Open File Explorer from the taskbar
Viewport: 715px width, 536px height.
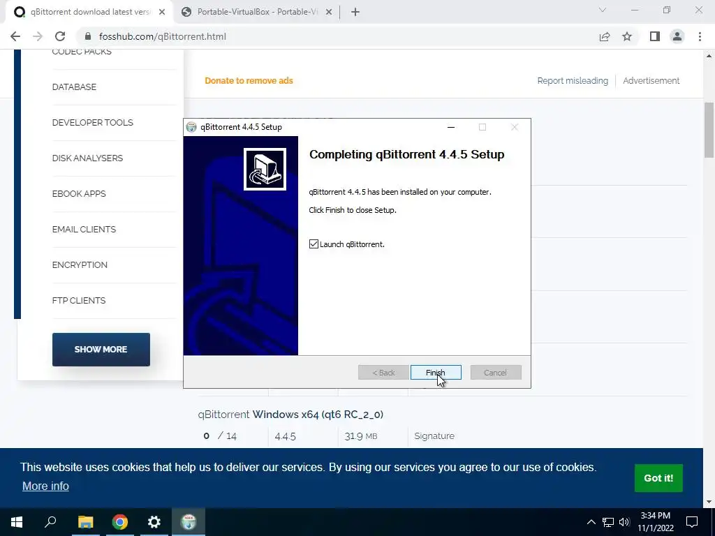pos(85,522)
